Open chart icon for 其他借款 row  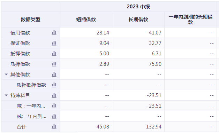click(54, 75)
